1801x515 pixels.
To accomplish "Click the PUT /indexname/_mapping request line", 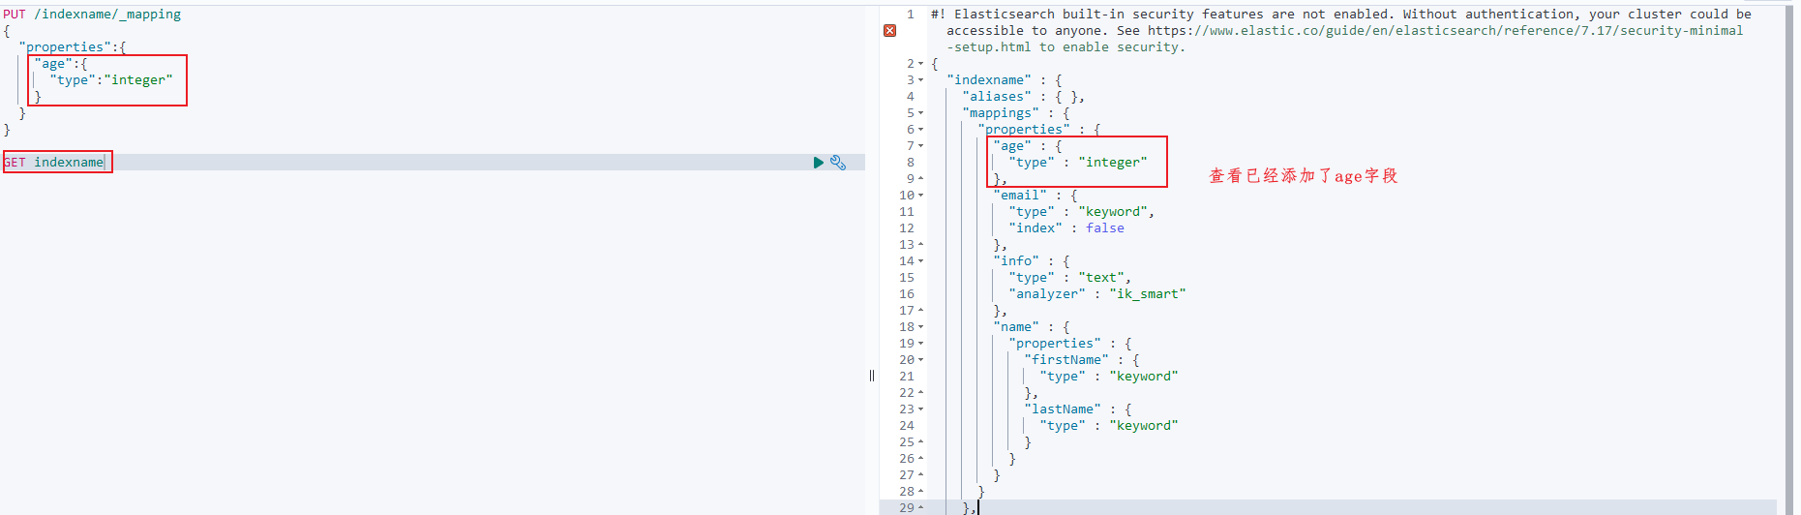I will 92,15.
